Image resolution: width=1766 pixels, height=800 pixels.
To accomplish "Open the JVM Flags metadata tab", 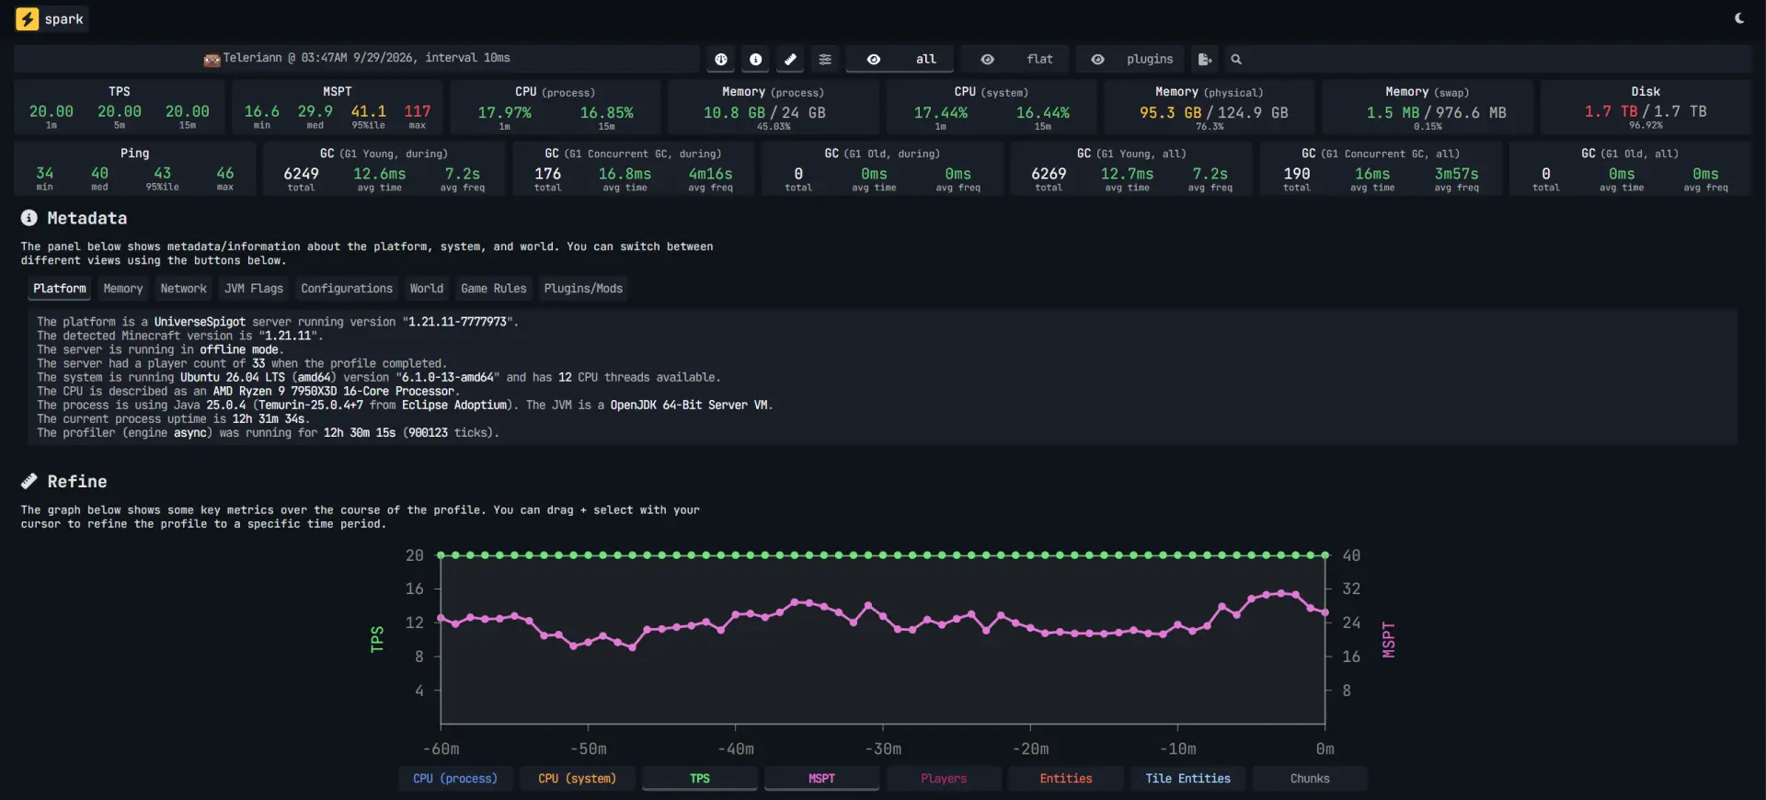I will pyautogui.click(x=254, y=289).
